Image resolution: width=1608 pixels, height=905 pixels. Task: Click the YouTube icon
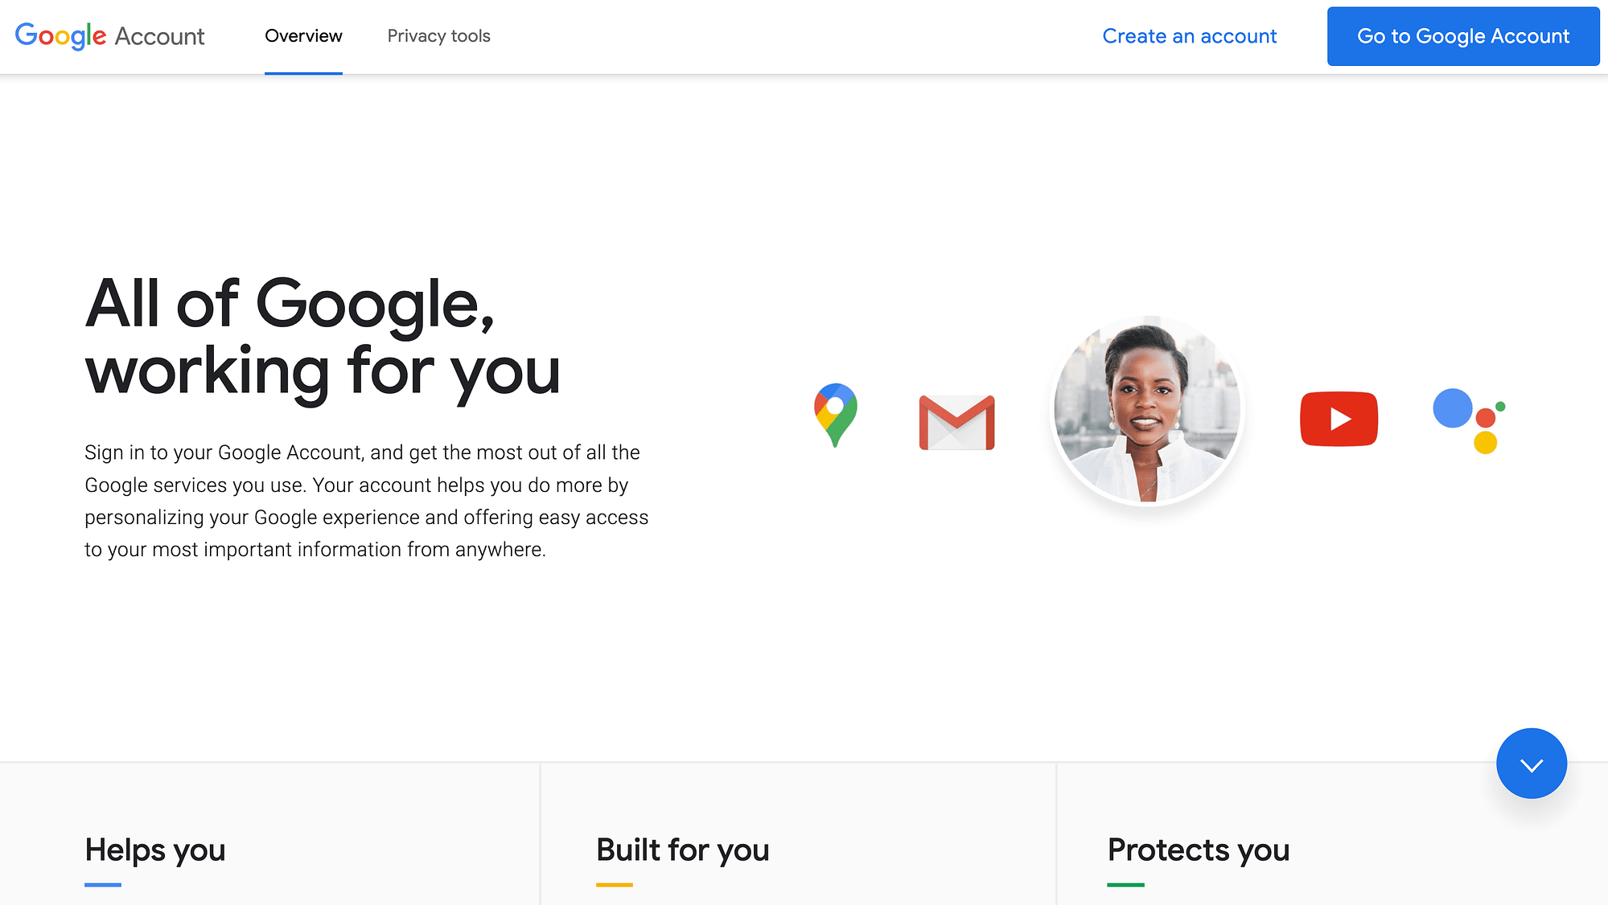point(1338,418)
